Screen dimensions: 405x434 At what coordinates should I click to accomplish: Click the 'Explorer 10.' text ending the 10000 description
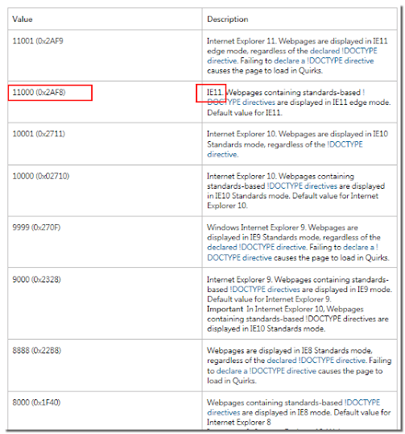pos(227,206)
